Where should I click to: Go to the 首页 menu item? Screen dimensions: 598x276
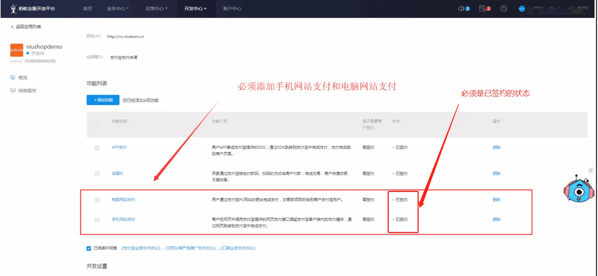(88, 9)
